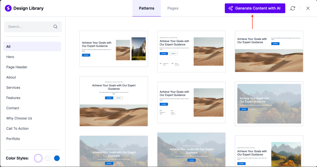The height and width of the screenshot is (167, 317).
Task: Open top-row pattern with stats and desert image
Action: click(x=191, y=51)
